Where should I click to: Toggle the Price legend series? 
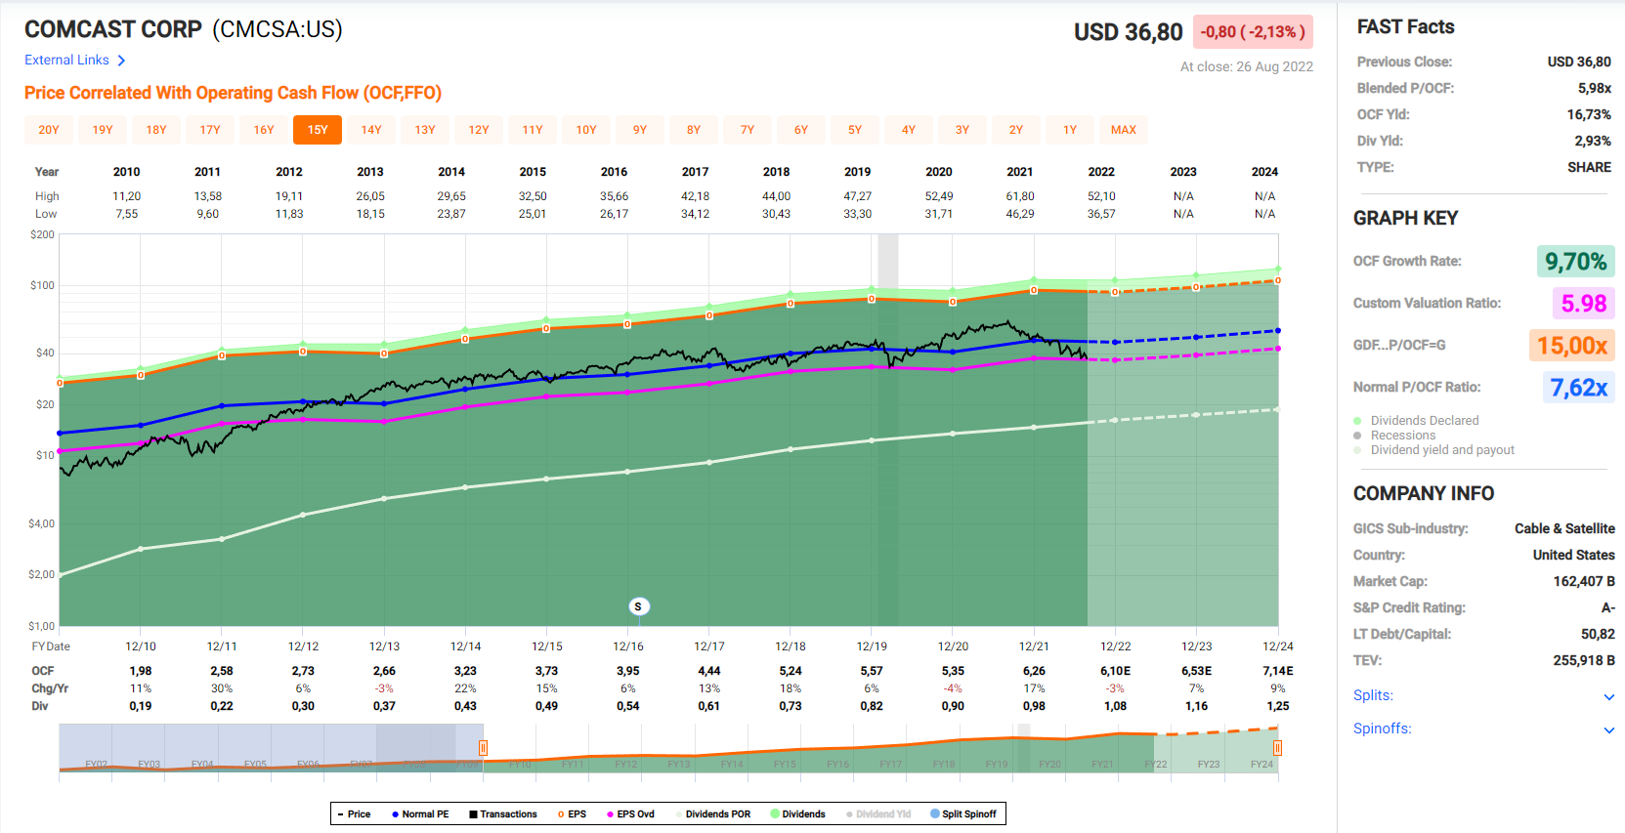point(354,813)
